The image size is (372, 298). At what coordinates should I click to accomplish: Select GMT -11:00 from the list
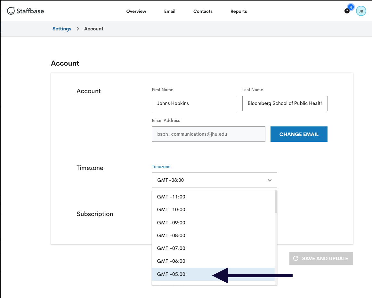tap(213, 197)
